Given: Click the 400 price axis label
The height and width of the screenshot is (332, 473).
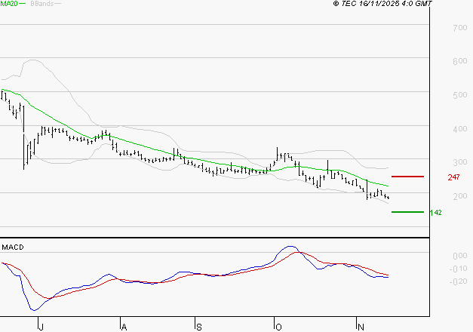Looking at the screenshot, I should click(x=460, y=129).
